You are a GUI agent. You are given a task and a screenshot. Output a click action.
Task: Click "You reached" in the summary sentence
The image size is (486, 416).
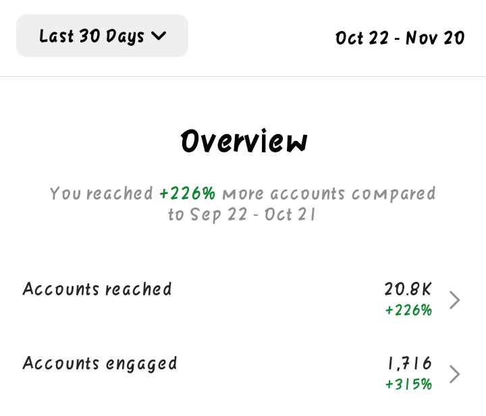click(101, 194)
